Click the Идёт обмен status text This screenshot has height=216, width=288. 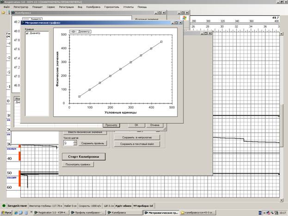123,206
